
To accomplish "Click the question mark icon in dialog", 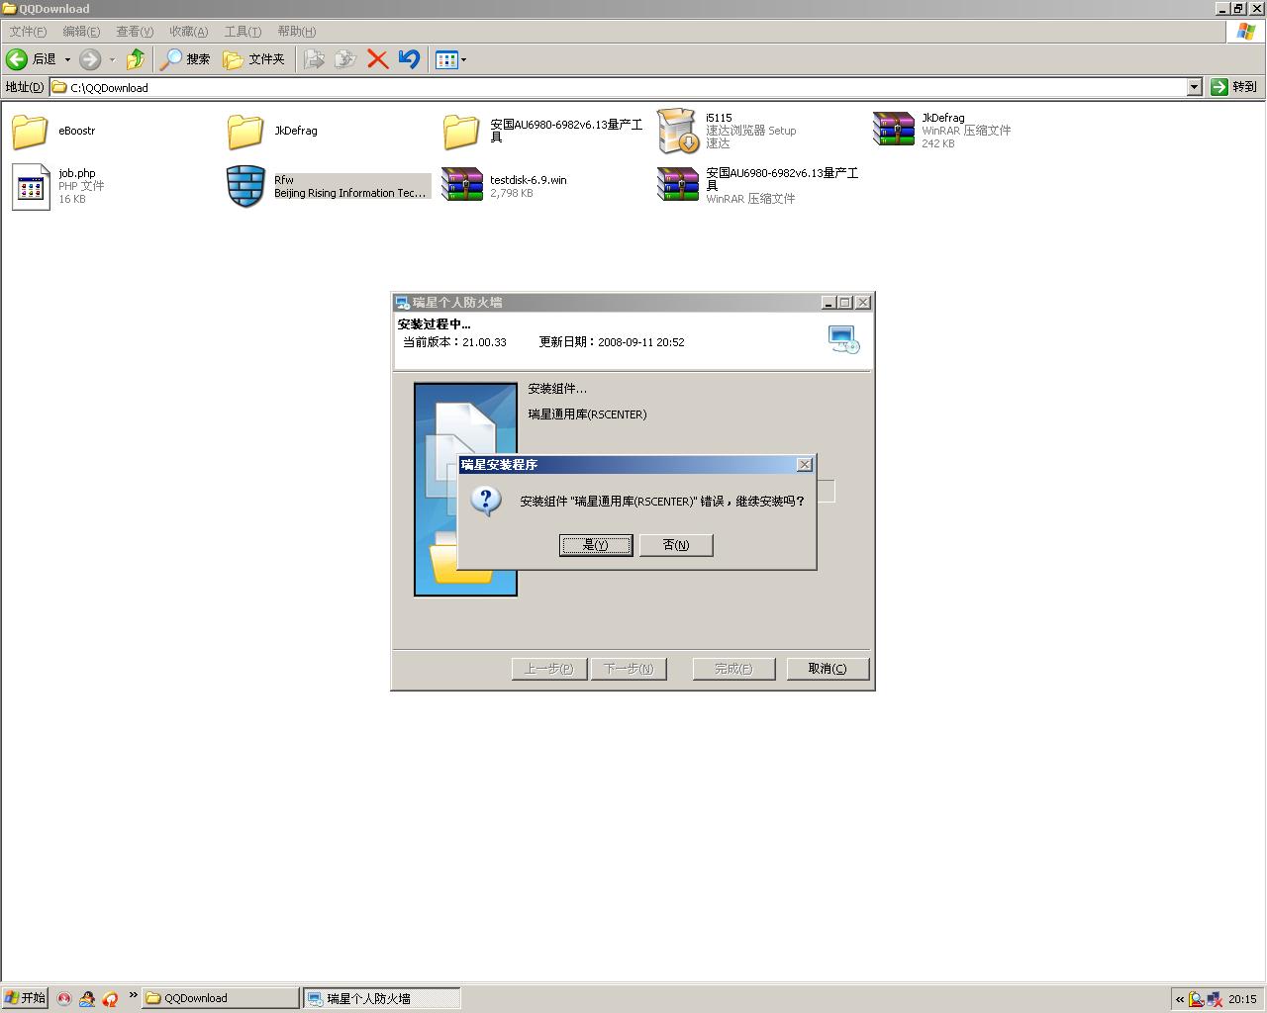I will click(x=485, y=501).
